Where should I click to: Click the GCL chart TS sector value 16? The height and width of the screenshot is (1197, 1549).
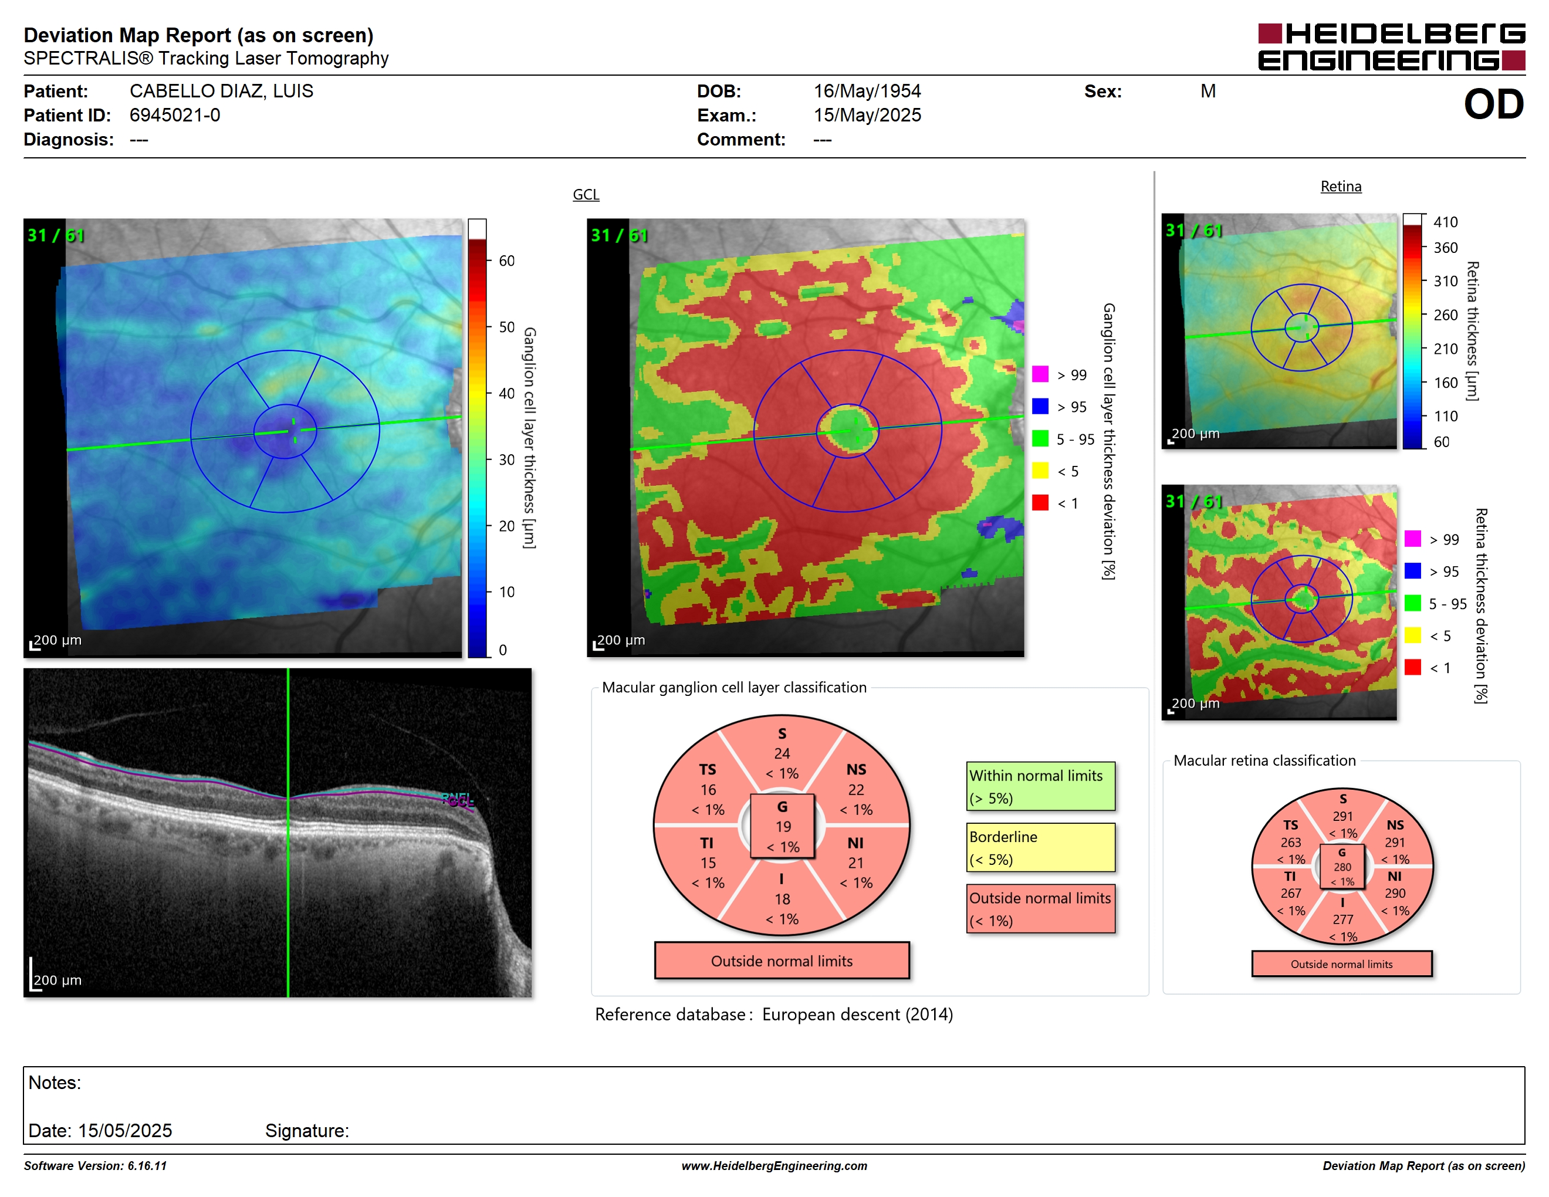(x=708, y=790)
